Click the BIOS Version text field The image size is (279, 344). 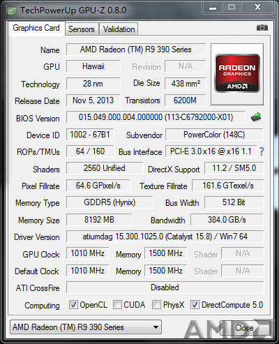pos(156,117)
